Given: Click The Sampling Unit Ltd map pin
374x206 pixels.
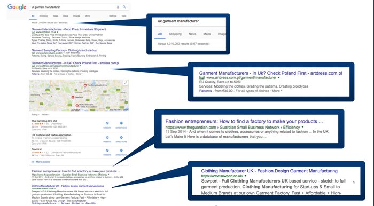Looking at the screenshot, I should pos(85,85).
